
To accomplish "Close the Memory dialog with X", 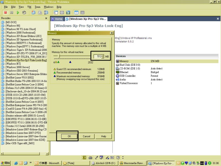I will pos(112,33).
